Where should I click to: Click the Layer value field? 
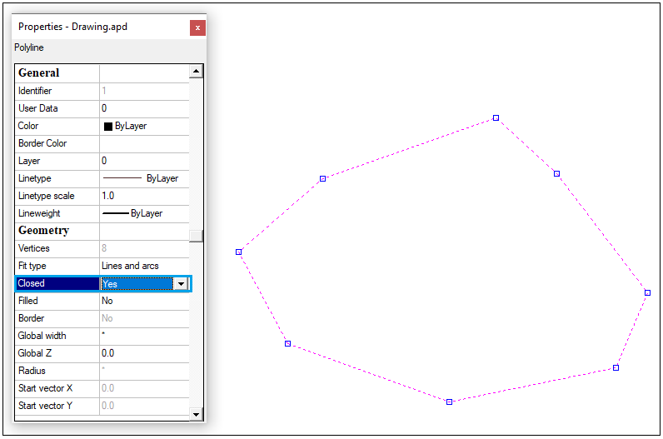pyautogui.click(x=143, y=161)
